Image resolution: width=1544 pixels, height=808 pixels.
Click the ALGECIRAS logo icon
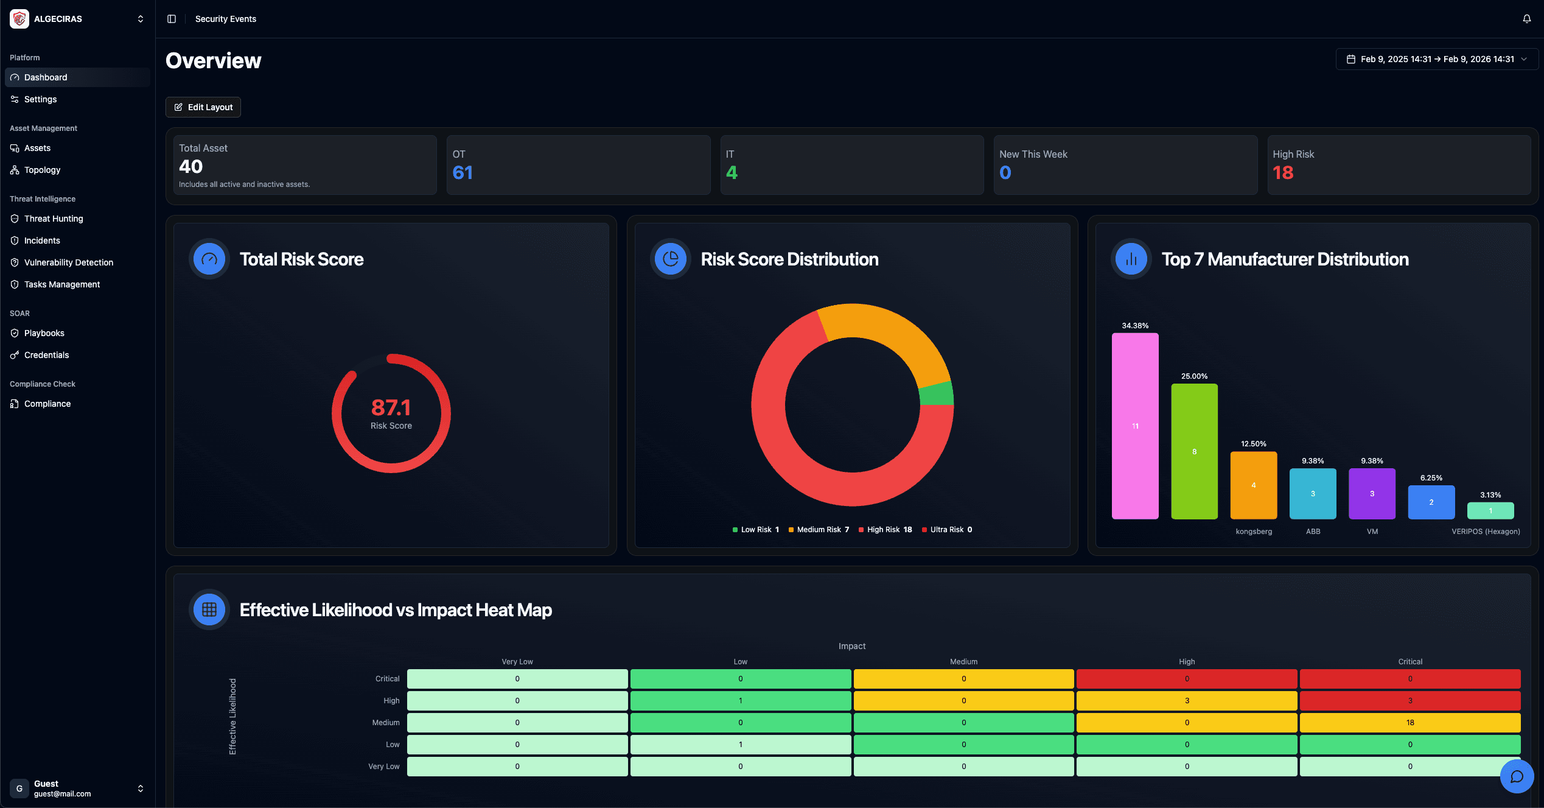[x=19, y=19]
